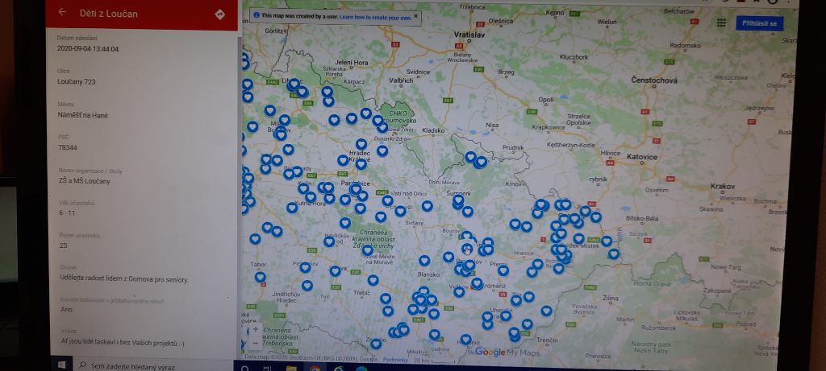Open 'Learn how to create your own' link
Viewport: 826px width, 371px height.
point(375,17)
